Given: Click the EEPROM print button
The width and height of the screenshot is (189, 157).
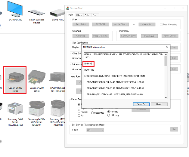Looking at the screenshot, I should pyautogui.click(x=101, y=24).
